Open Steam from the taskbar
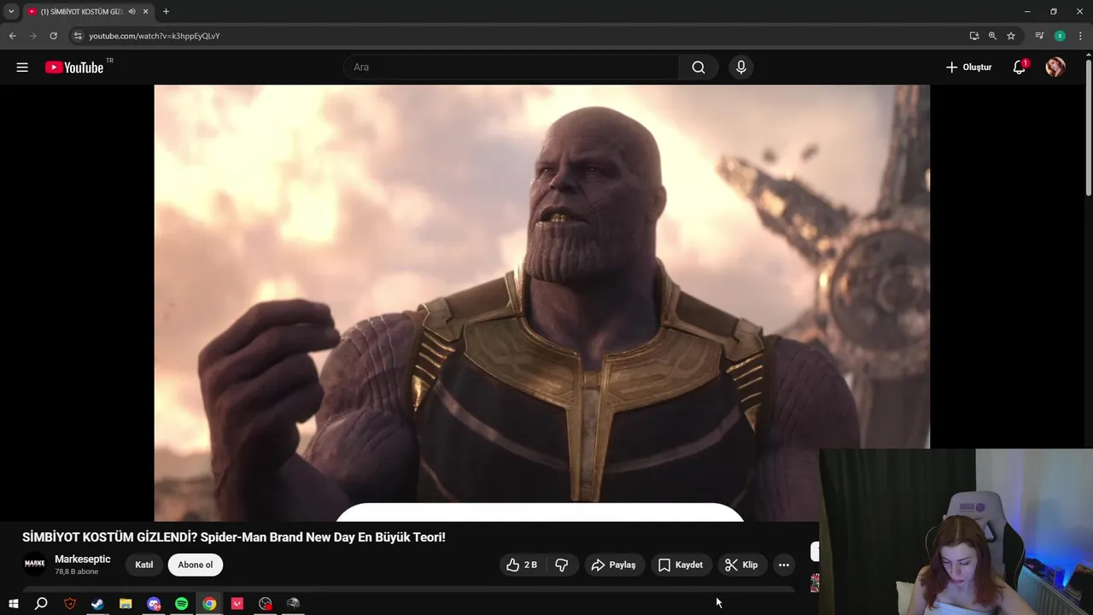 point(97,604)
